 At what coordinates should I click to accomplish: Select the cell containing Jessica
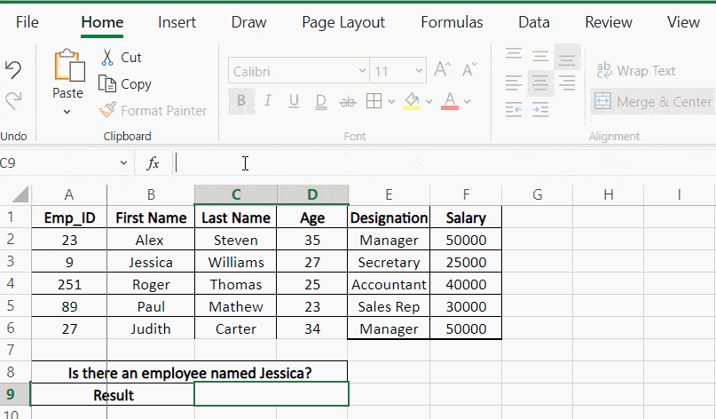(151, 262)
